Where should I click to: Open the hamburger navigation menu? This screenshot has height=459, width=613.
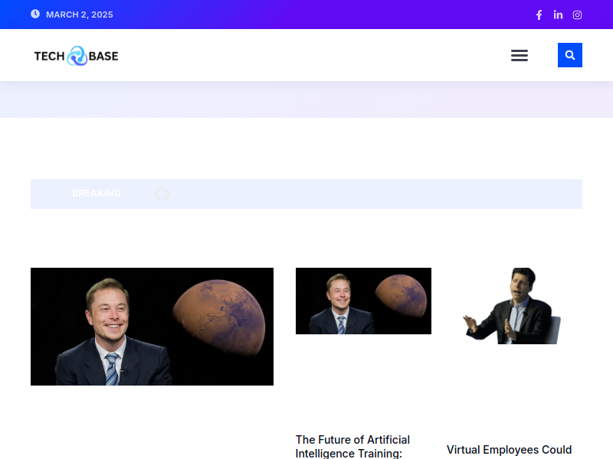pyautogui.click(x=520, y=55)
